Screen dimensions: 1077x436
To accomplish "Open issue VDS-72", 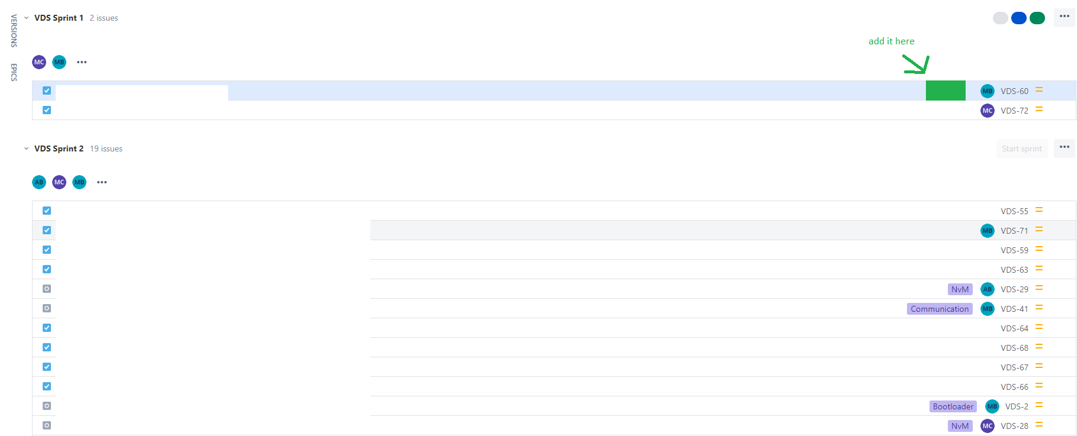I will coord(1014,111).
